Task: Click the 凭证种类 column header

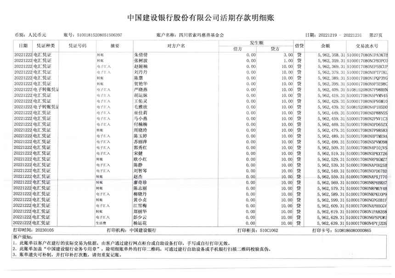Action: point(45,45)
